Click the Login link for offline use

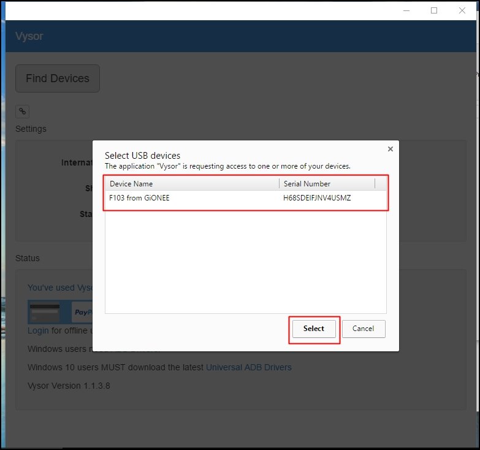coord(38,330)
